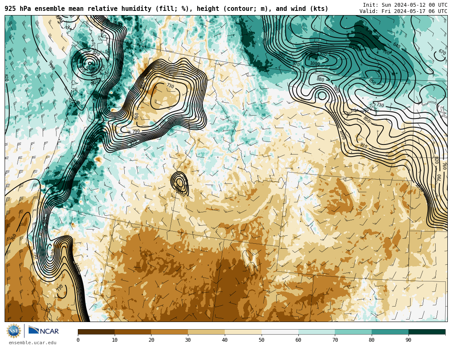Pick the 50–60% white colorbar segment
The height and width of the screenshot is (348, 452).
[x=280, y=332]
